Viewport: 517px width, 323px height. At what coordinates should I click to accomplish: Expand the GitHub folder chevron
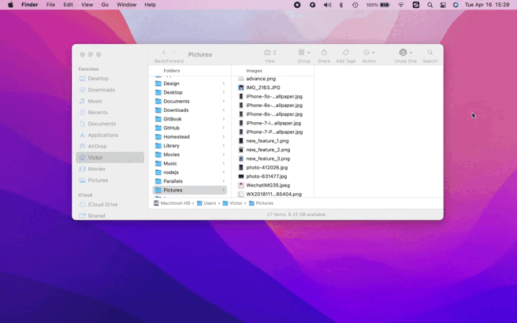click(x=224, y=128)
